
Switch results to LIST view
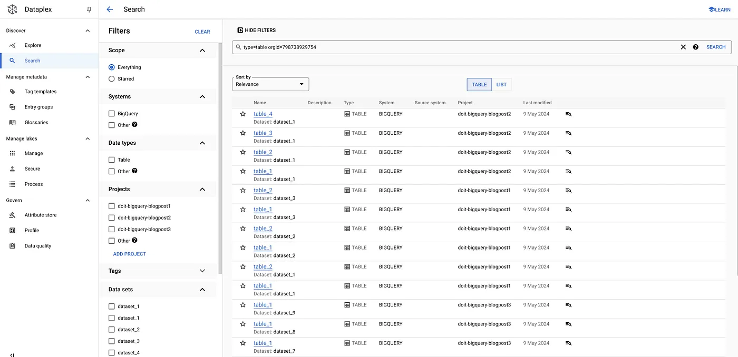coord(501,84)
